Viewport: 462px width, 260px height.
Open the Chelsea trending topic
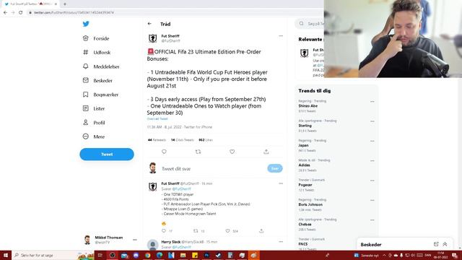coord(305,225)
